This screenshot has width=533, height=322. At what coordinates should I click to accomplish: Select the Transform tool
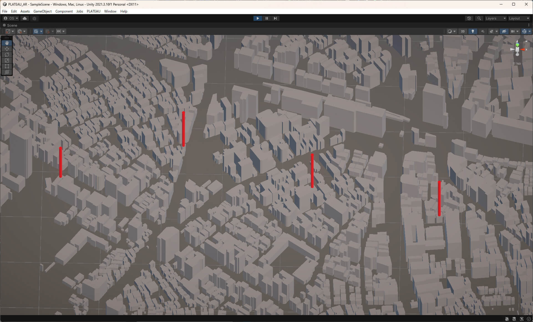tap(7, 72)
